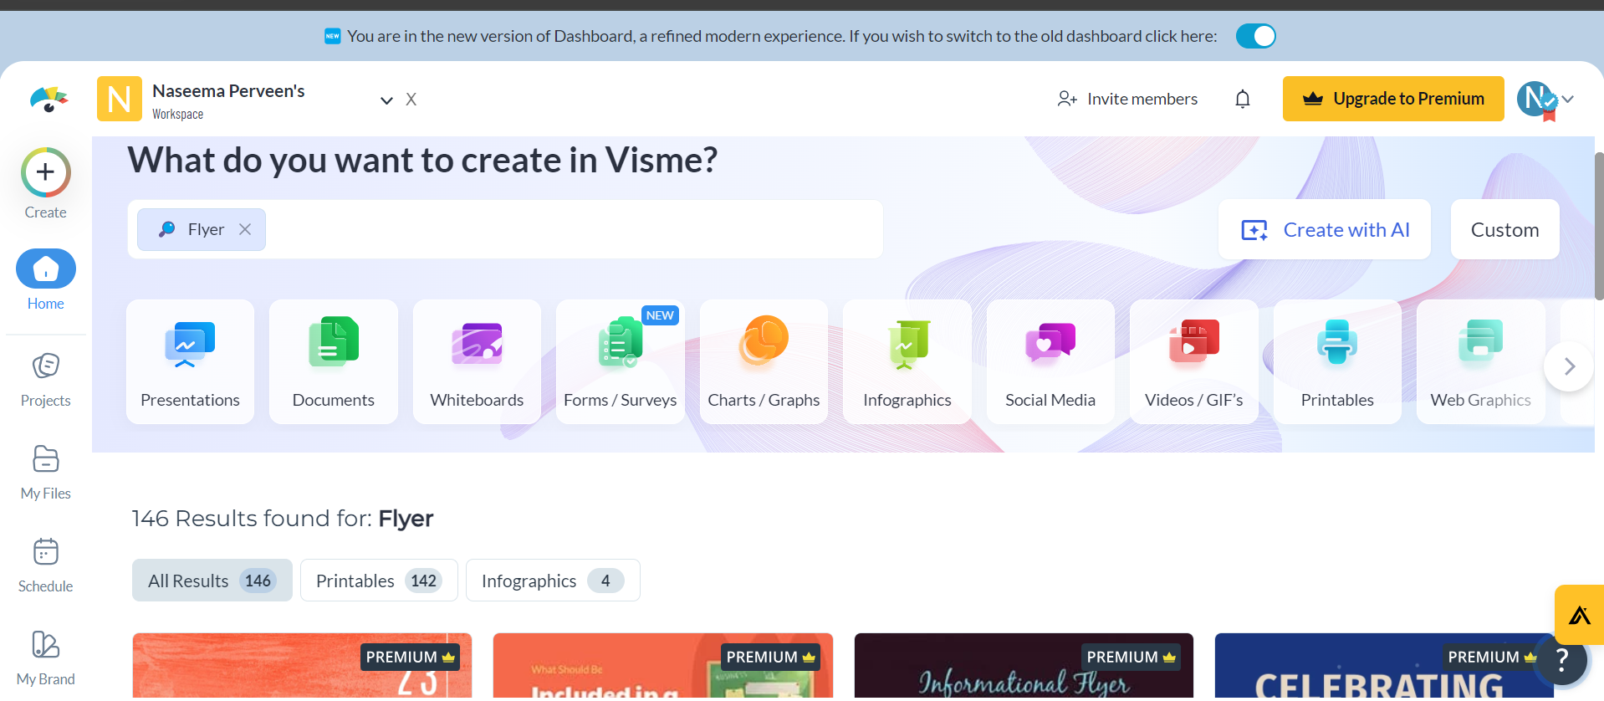Click the yellow floating widget icon

pos(1580,615)
